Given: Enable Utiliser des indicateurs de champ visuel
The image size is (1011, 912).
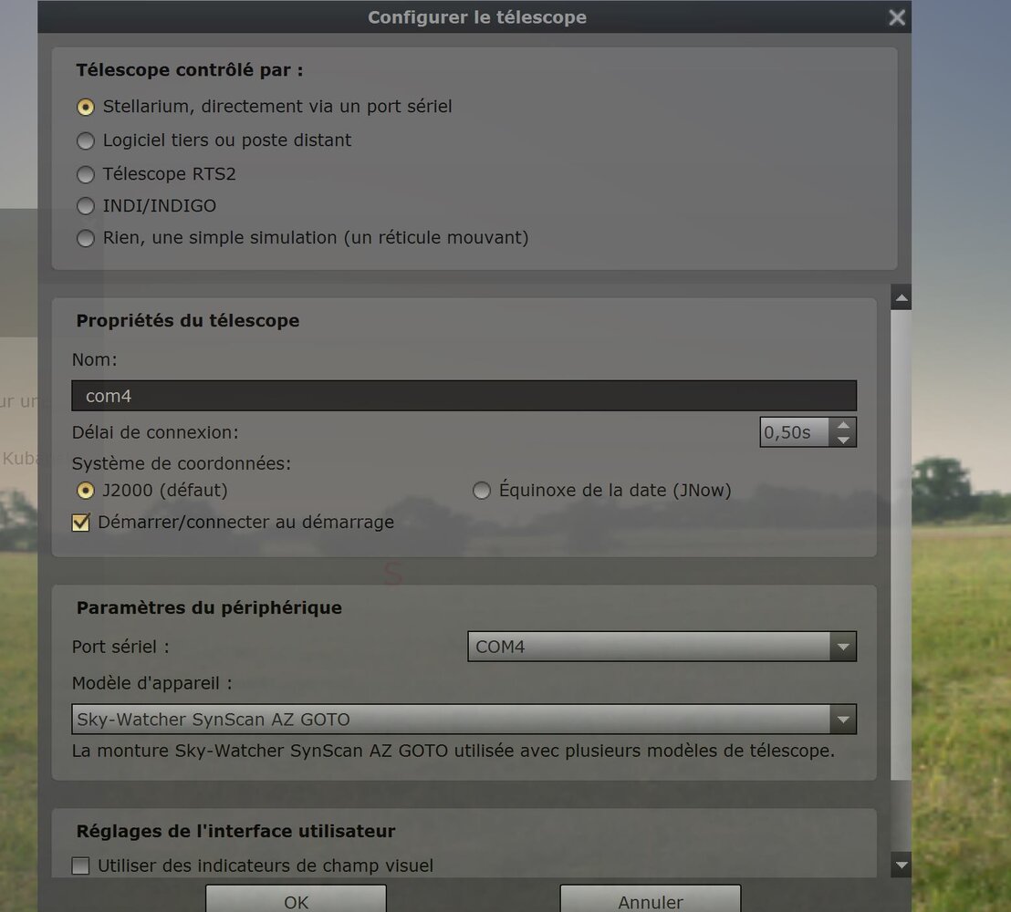Looking at the screenshot, I should click(x=80, y=865).
